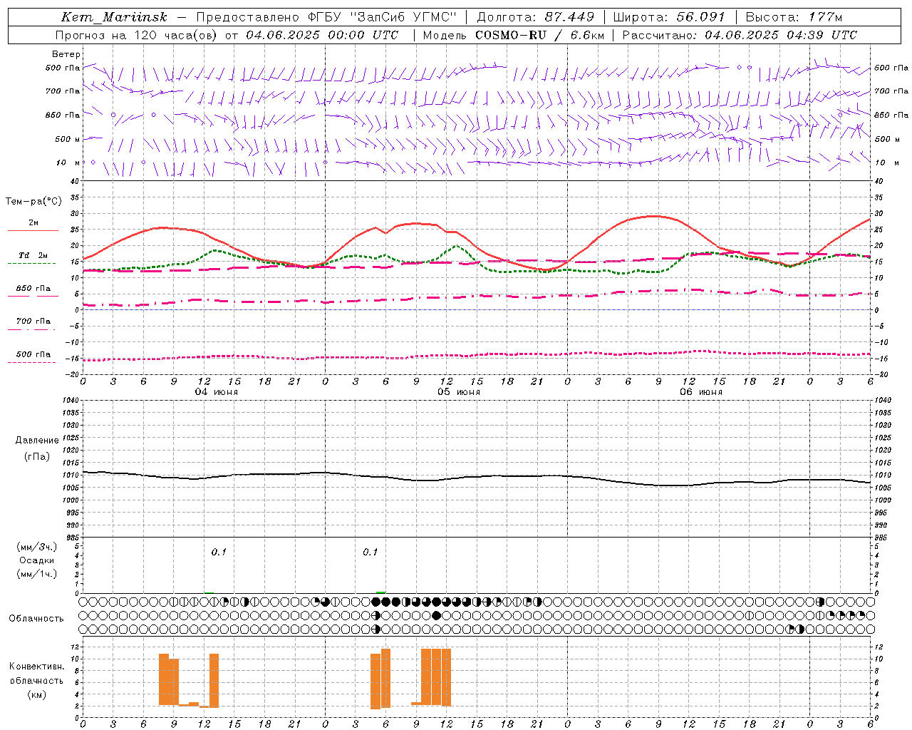
Task: Click the 'Td 2м' dew point legend label
Action: 33,255
